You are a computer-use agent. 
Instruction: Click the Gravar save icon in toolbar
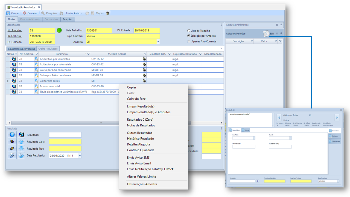tap(8, 13)
